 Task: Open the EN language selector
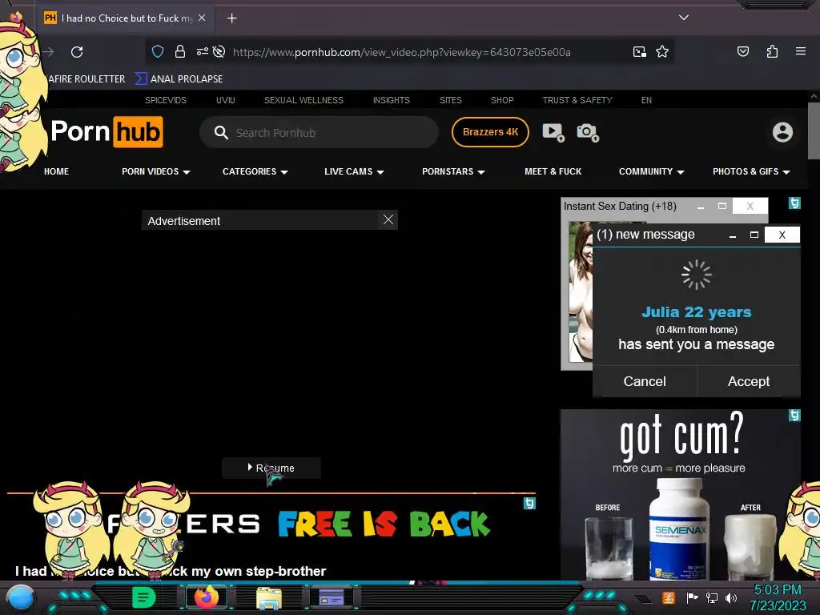tap(646, 100)
